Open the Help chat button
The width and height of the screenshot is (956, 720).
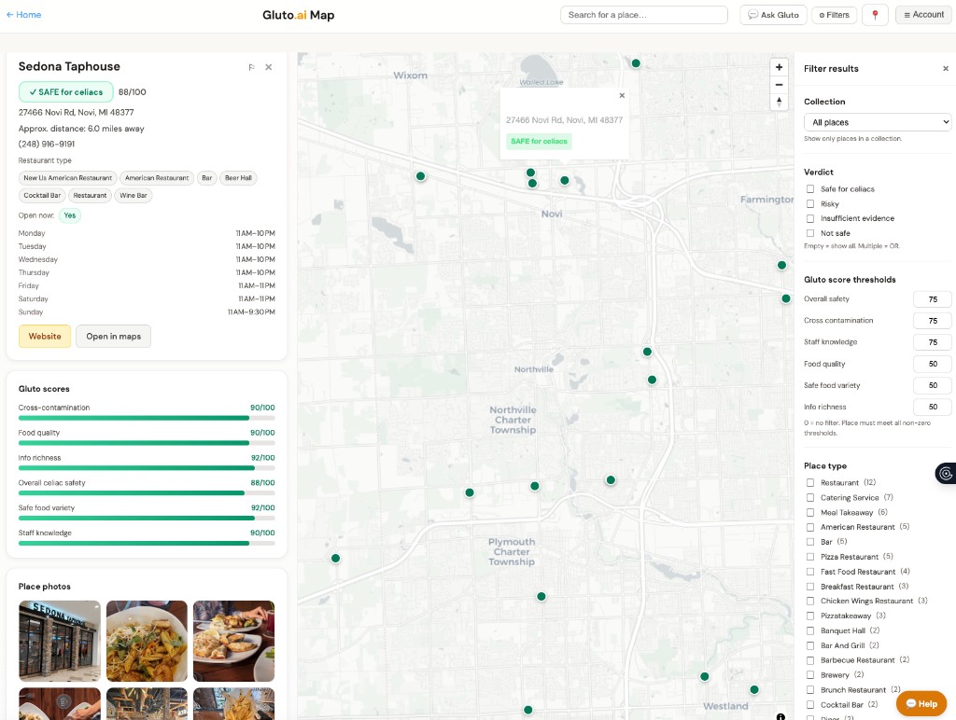(921, 703)
